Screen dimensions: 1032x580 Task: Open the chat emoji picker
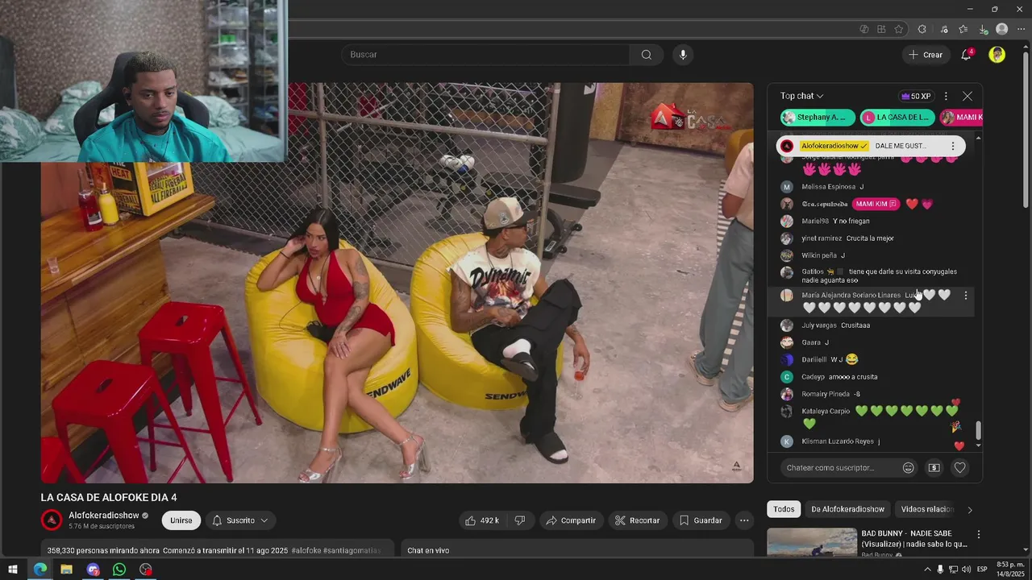(x=909, y=468)
